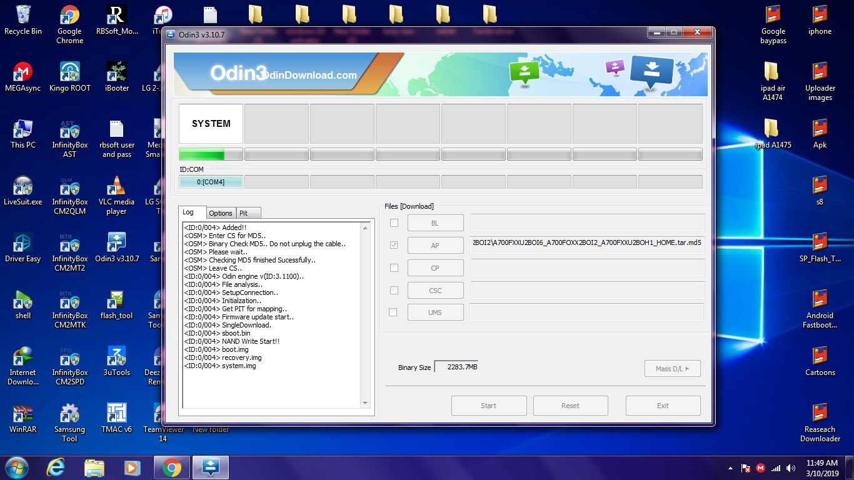Image resolution: width=854 pixels, height=480 pixels.
Task: Enable the UMS file checkbox
Action: (x=393, y=312)
